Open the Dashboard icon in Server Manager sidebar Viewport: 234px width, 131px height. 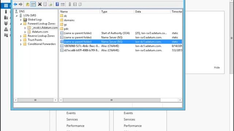coord(6,6)
